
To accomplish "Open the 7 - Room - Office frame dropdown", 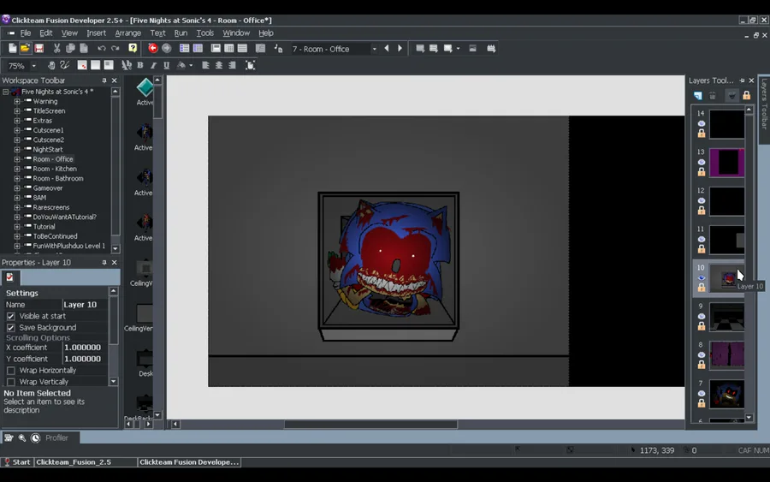I will [x=374, y=49].
